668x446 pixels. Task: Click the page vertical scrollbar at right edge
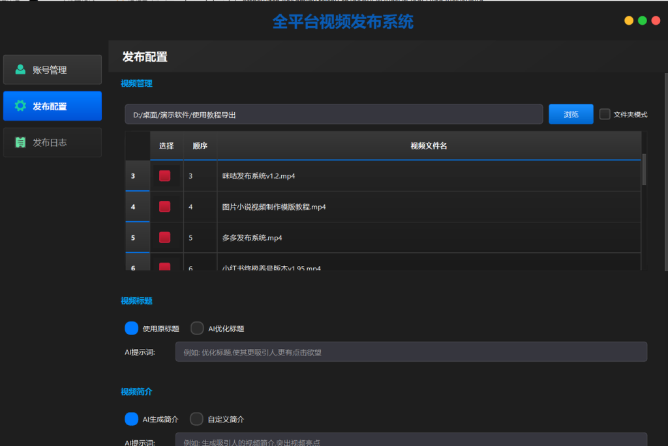pyautogui.click(x=666, y=171)
